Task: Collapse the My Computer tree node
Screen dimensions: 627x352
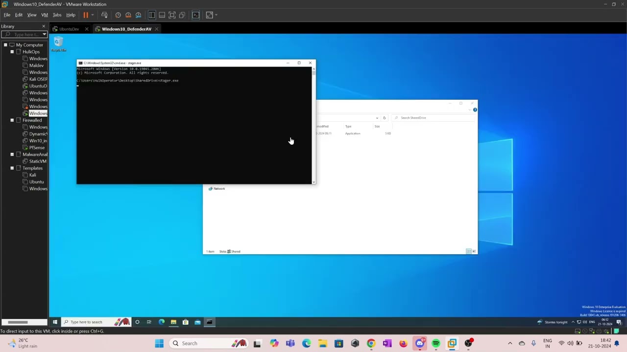Action: (5, 45)
